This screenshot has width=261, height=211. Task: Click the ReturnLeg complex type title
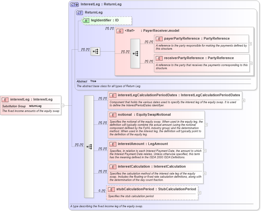tap(94, 13)
